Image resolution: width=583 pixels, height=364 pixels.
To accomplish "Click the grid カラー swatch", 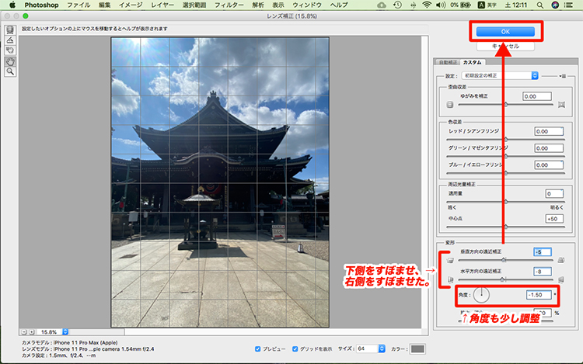I will [x=417, y=348].
